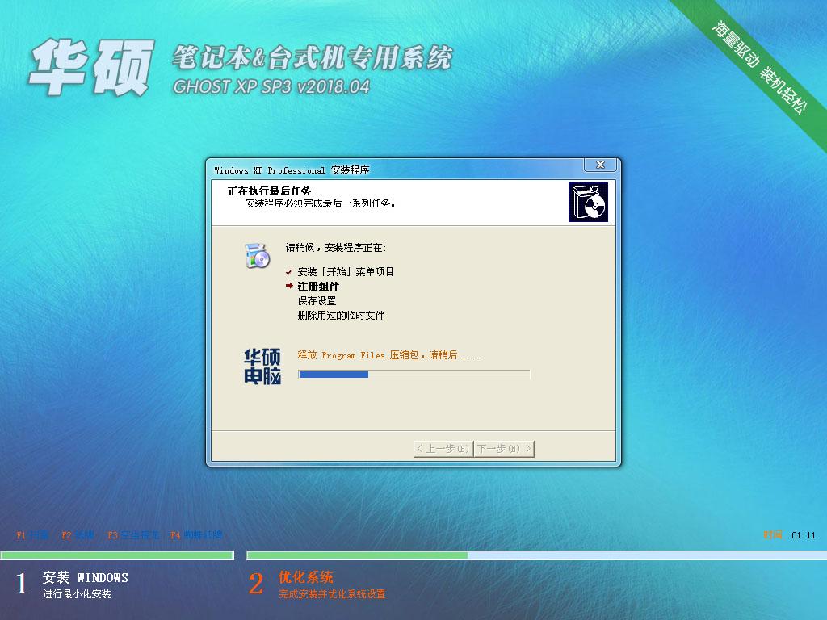
Task: Click the arrow beside 安装「开始」菜单项目
Action: (290, 271)
